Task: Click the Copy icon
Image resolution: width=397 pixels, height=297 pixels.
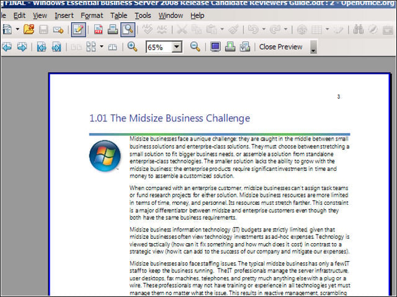Action: pyautogui.click(x=197, y=30)
